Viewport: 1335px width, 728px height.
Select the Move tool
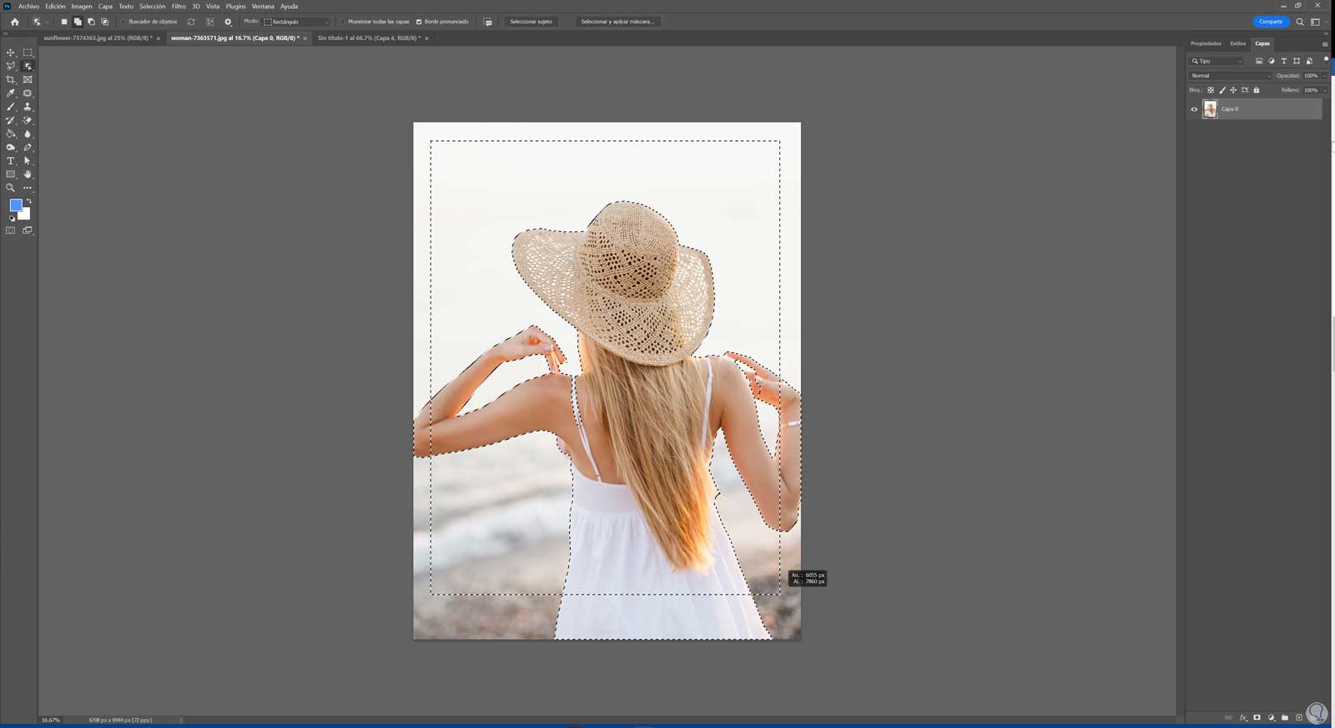click(11, 53)
